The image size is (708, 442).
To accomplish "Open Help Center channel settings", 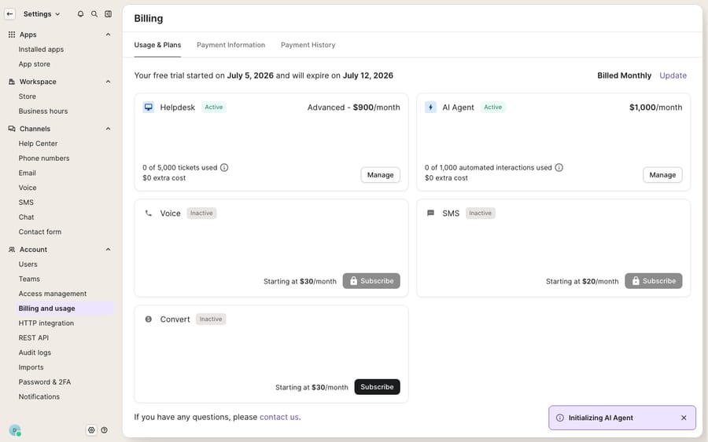I will point(38,144).
